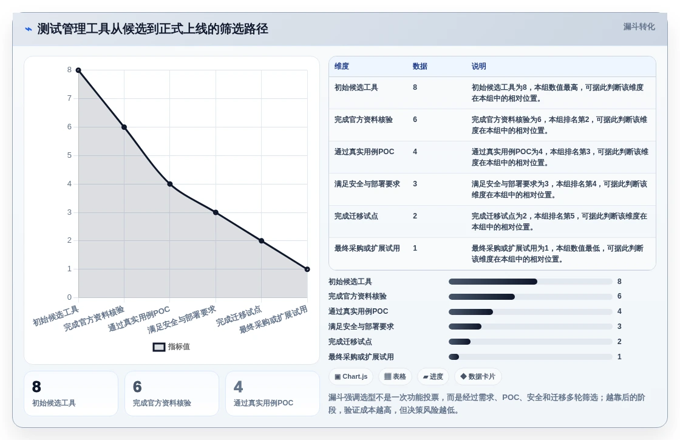The width and height of the screenshot is (680, 440).
Task: Click the description starting 初始候选工具为8
Action: 558,93
